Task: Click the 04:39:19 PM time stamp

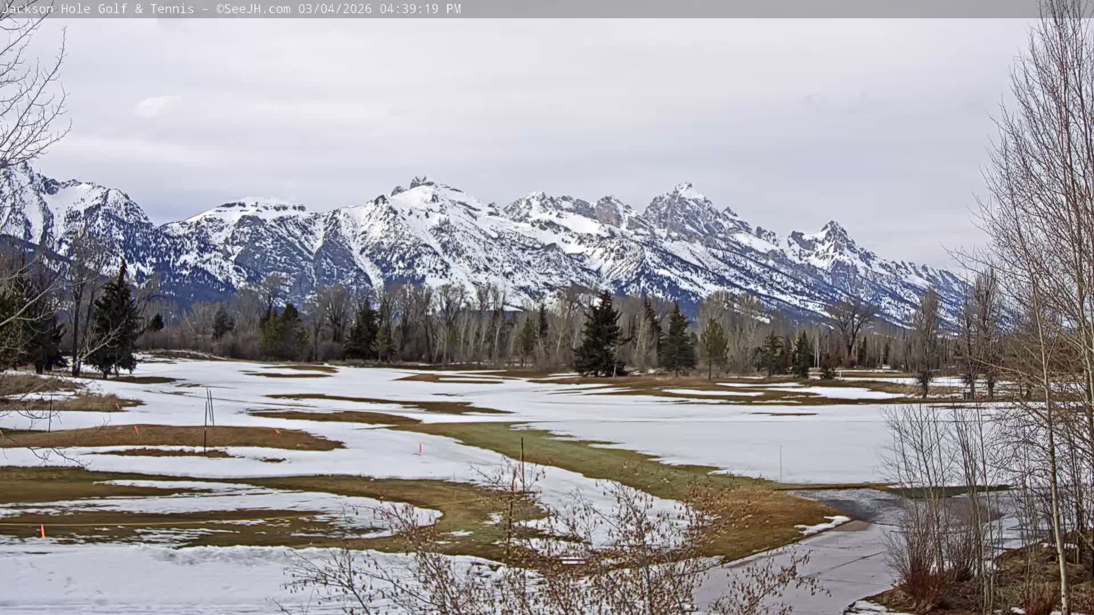Action: click(419, 9)
